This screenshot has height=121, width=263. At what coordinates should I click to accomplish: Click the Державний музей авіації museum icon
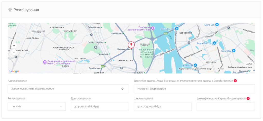click(45, 62)
